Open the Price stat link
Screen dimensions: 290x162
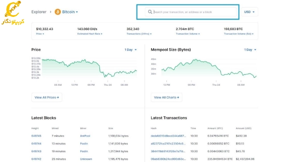(40, 34)
